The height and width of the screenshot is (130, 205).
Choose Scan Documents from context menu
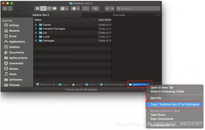coord(162,119)
